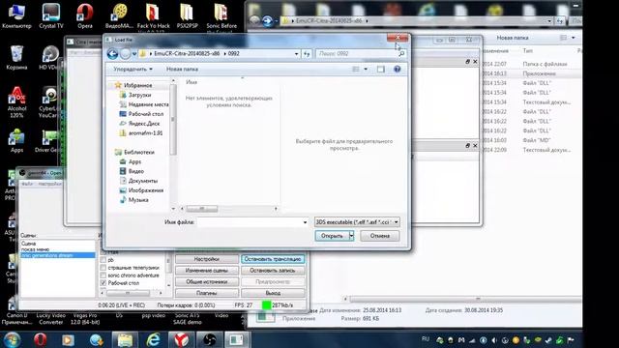Refresh the 0992 folder in the dialog
This screenshot has width=619, height=348.
tap(307, 54)
